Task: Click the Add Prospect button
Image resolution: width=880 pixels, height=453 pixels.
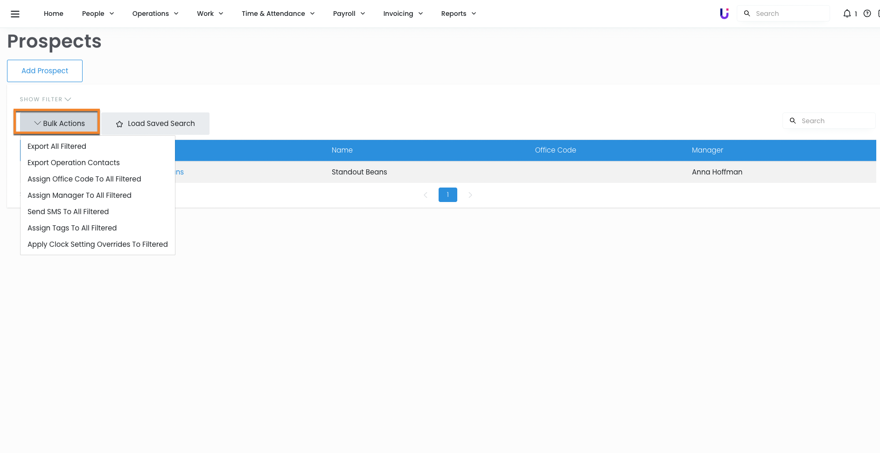Action: (45, 71)
